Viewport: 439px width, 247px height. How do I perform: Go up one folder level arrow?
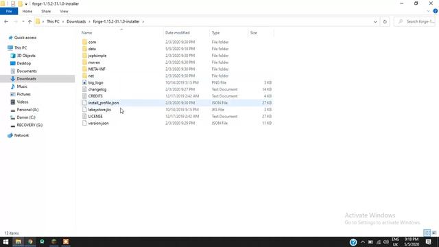tap(29, 21)
